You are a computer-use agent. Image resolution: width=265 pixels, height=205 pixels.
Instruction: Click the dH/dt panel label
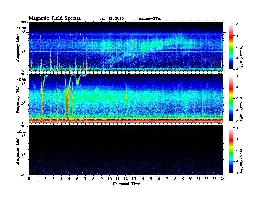click(x=21, y=28)
